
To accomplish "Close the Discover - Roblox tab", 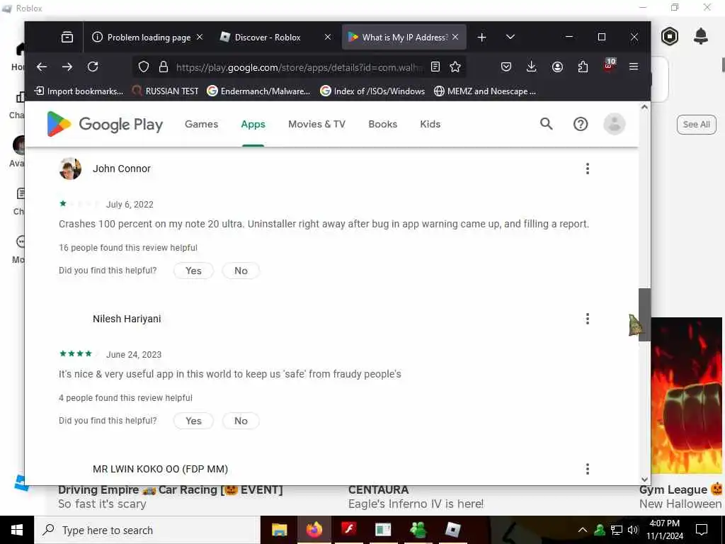I will point(328,37).
